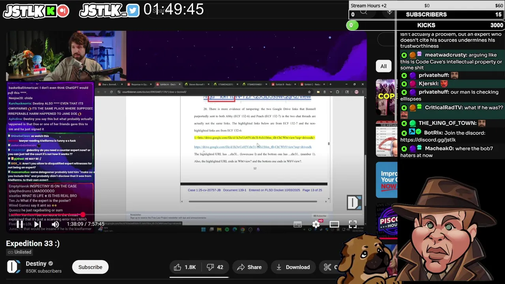Click the CriticalRadTV chat username

(443, 107)
